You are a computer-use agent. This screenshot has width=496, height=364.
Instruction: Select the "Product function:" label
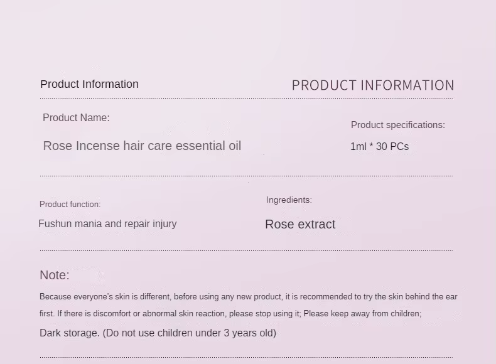point(70,205)
